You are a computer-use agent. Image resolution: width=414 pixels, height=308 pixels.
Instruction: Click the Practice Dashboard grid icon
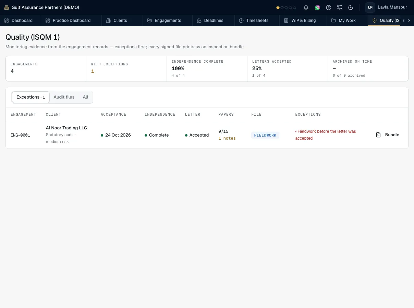(x=48, y=21)
